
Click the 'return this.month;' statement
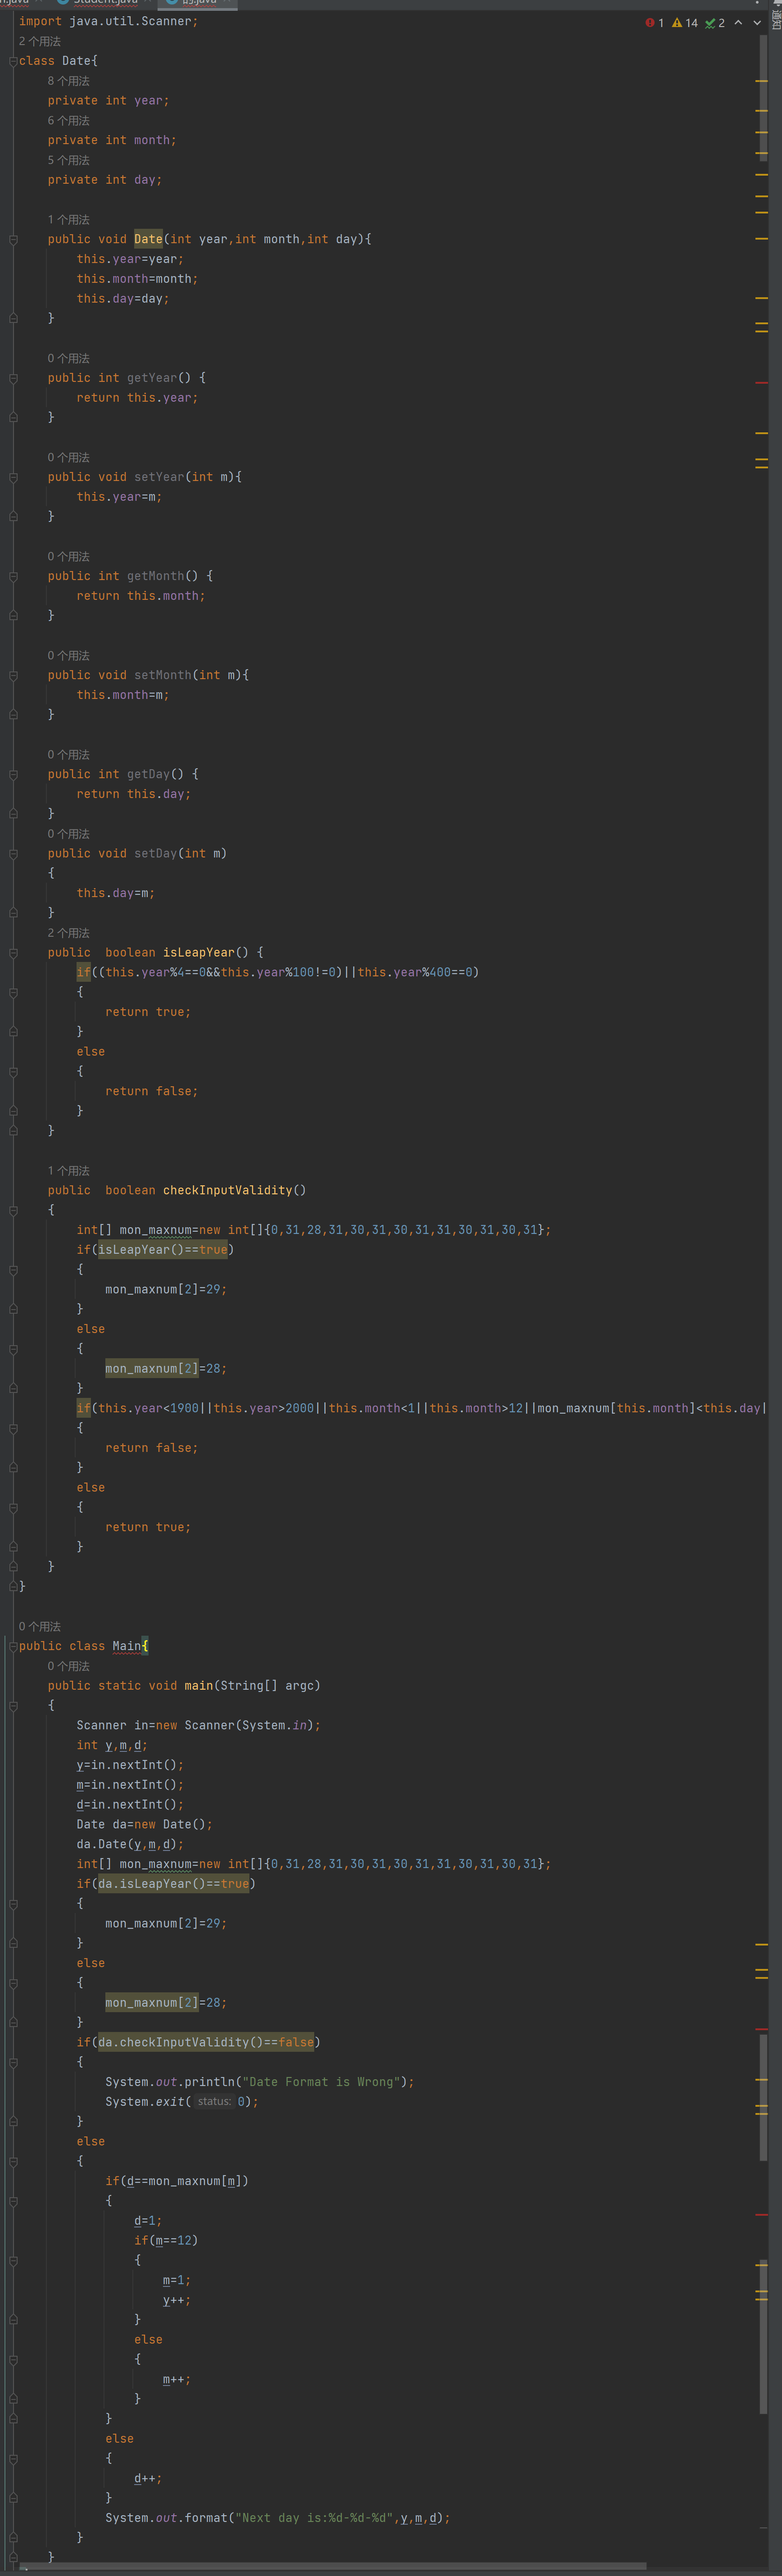point(141,596)
